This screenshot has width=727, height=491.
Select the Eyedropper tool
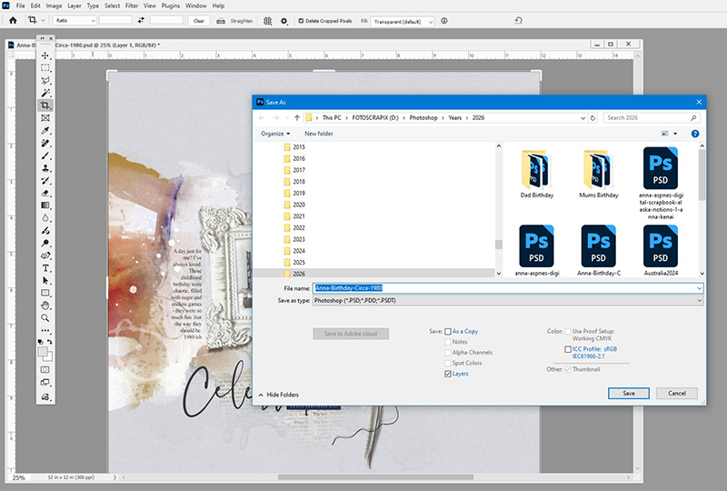pyautogui.click(x=45, y=130)
